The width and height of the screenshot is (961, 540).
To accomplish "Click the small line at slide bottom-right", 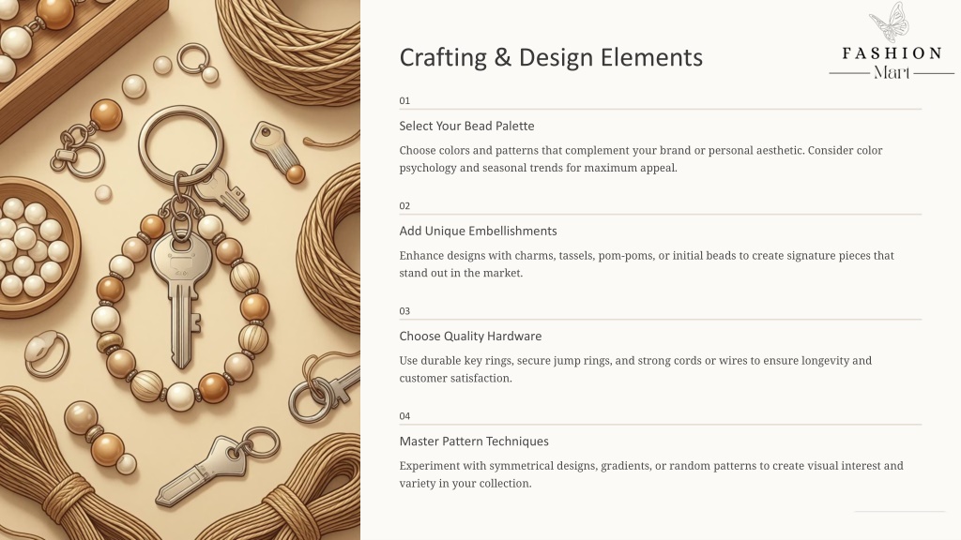I will point(899,512).
